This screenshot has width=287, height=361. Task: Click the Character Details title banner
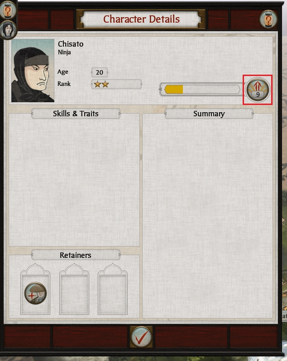click(141, 19)
